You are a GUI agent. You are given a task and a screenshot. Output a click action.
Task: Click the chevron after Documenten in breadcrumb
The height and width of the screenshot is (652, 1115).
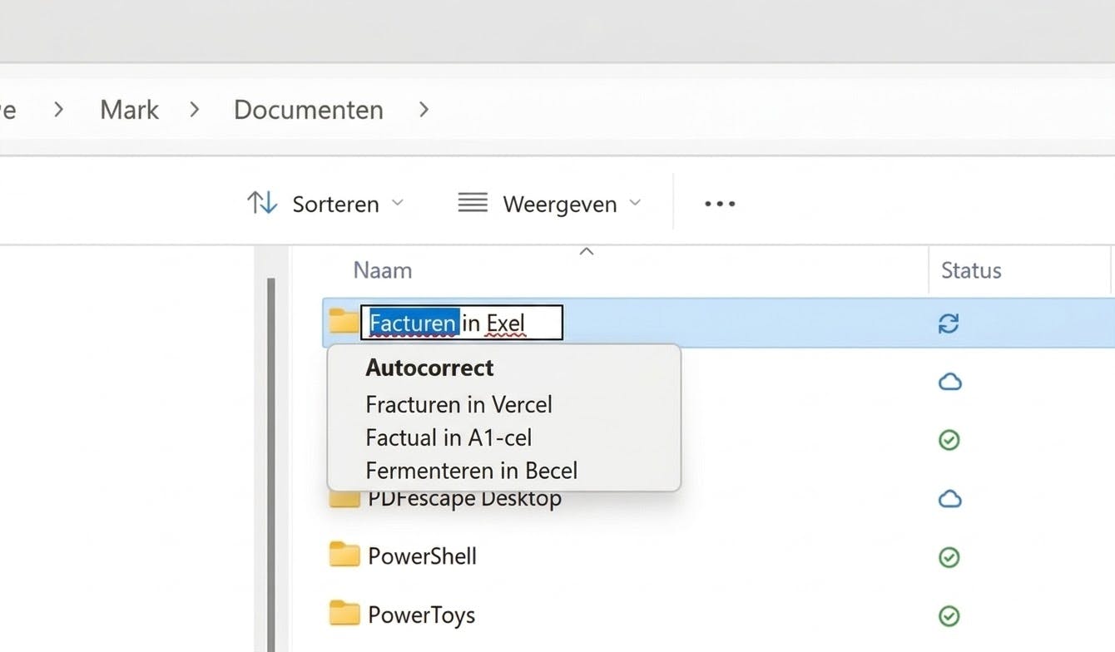point(424,109)
